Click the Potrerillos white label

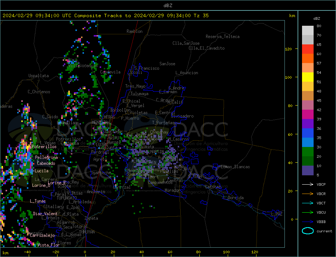[x=44, y=147]
